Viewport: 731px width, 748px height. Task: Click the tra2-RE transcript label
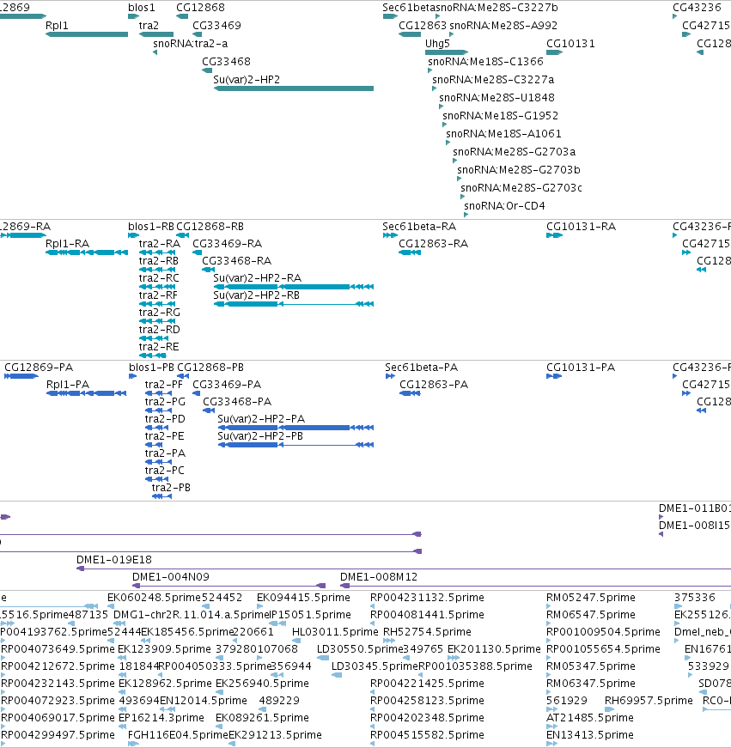click(x=159, y=347)
